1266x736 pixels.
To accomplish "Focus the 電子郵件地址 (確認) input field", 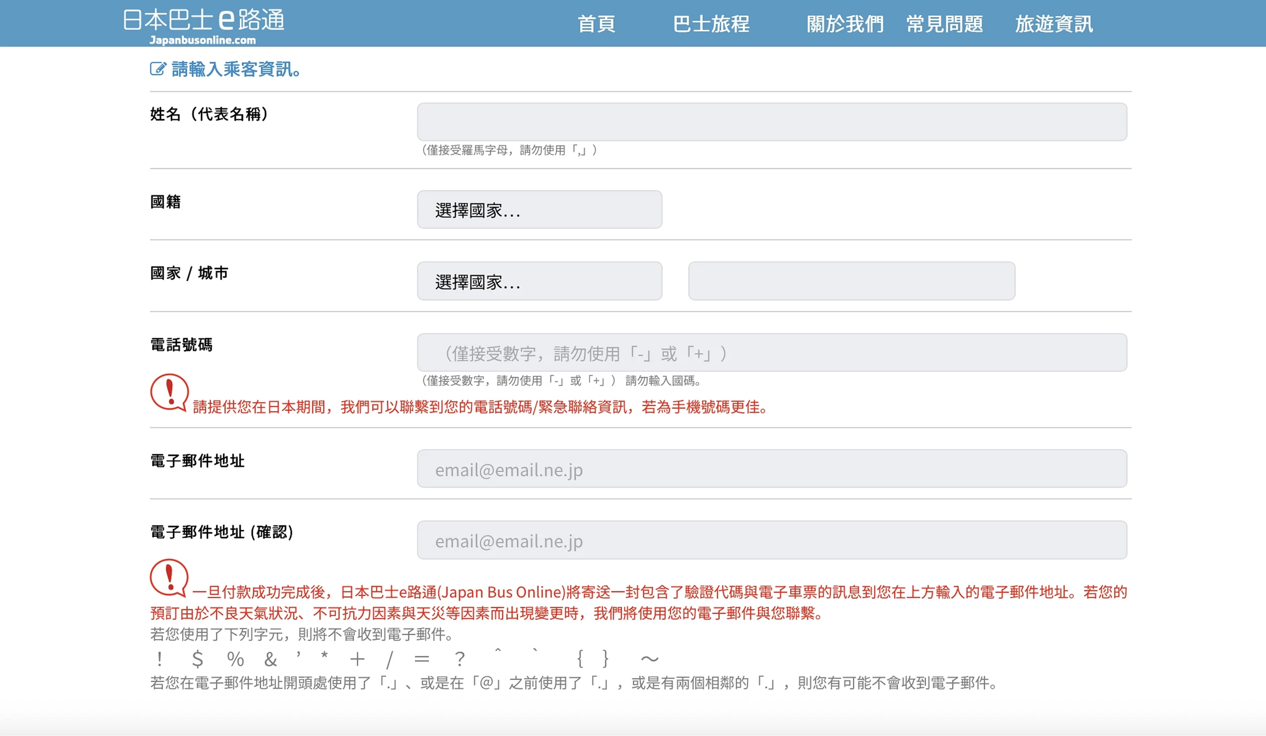I will (x=772, y=540).
